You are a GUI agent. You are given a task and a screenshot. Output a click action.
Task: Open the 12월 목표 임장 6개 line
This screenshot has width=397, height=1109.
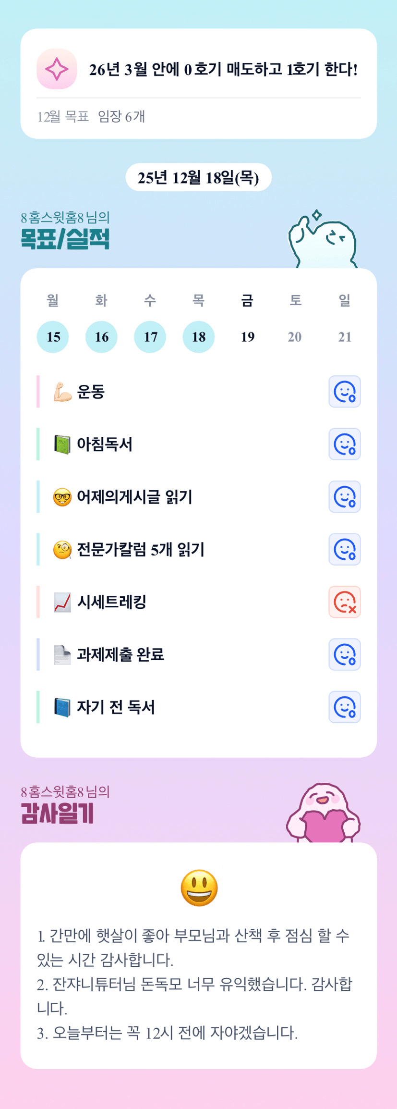(x=91, y=117)
